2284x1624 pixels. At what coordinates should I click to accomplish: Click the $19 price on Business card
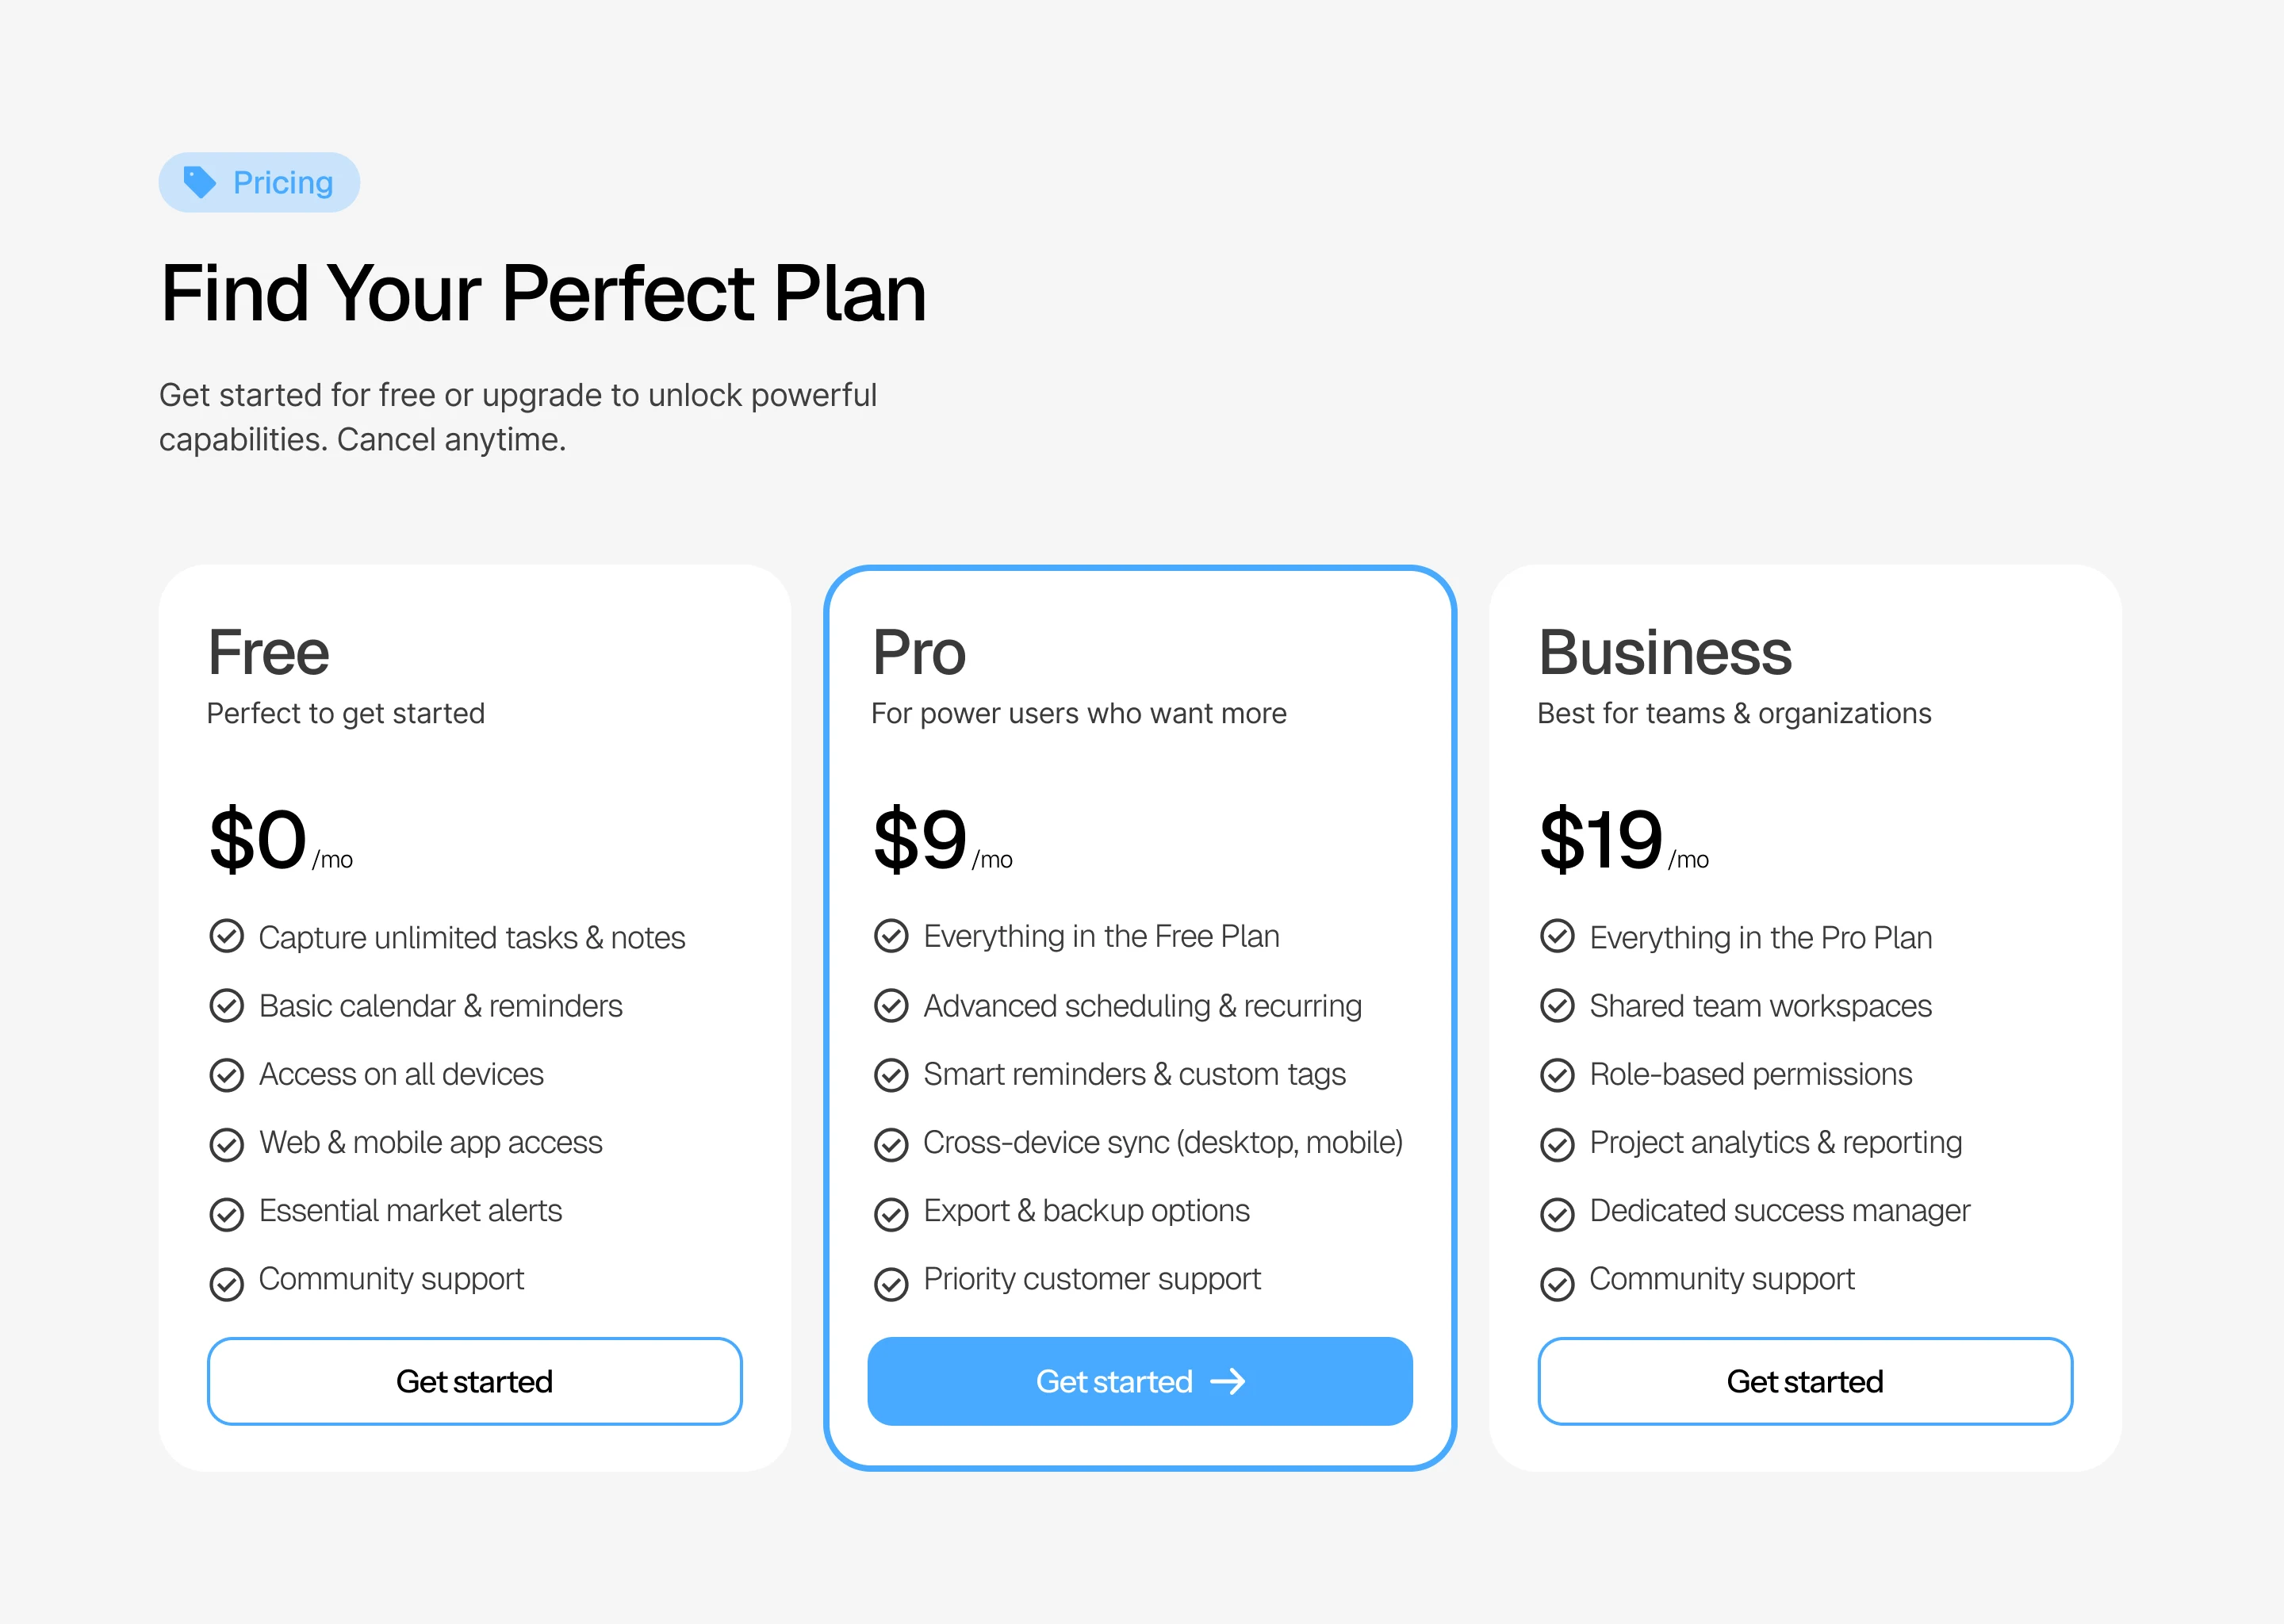[1601, 840]
